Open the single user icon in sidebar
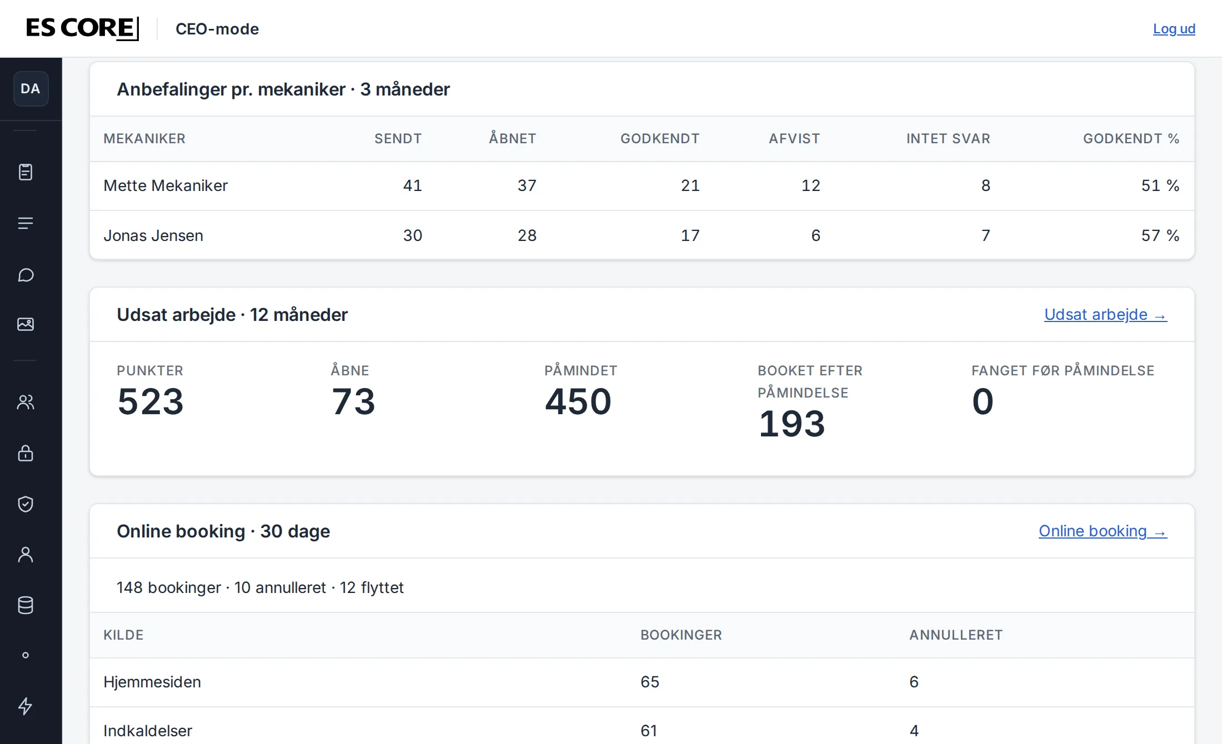1222x744 pixels. click(x=26, y=555)
